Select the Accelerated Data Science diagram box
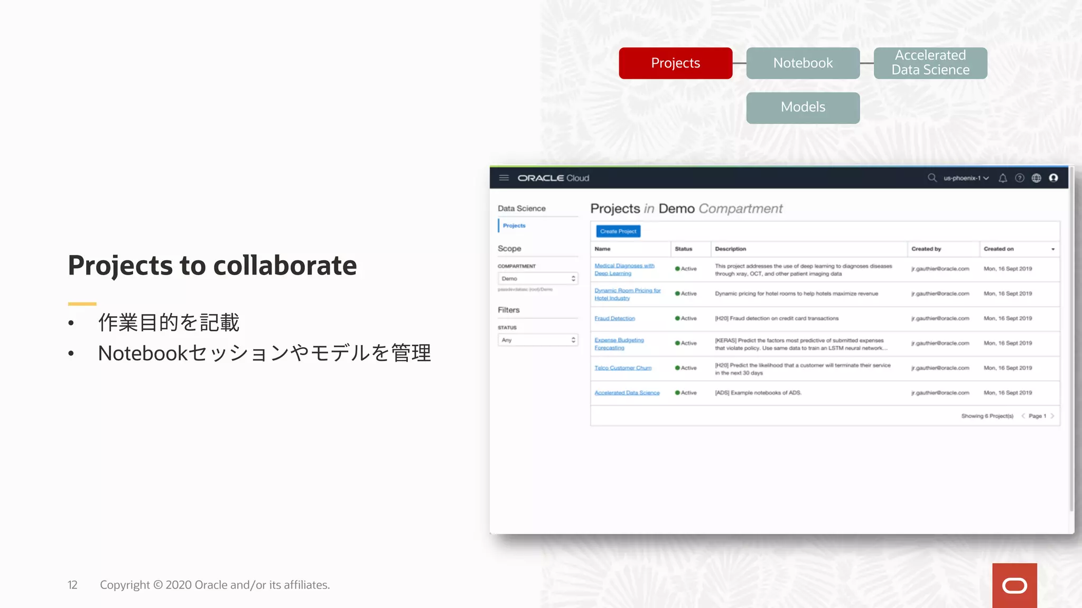The image size is (1082, 608). [930, 63]
